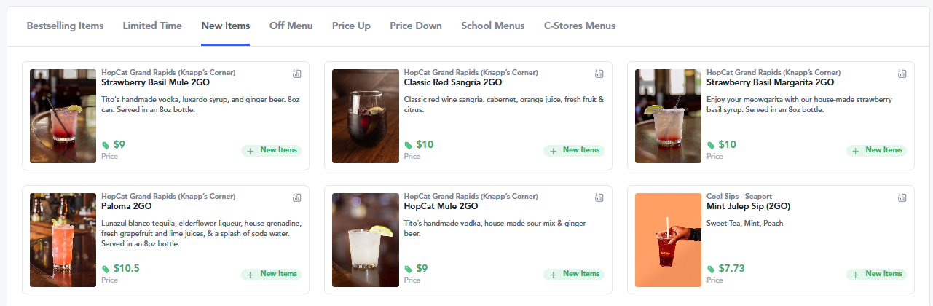933x306 pixels.
Task: Switch to the Bestselling Items tab
Action: [65, 25]
